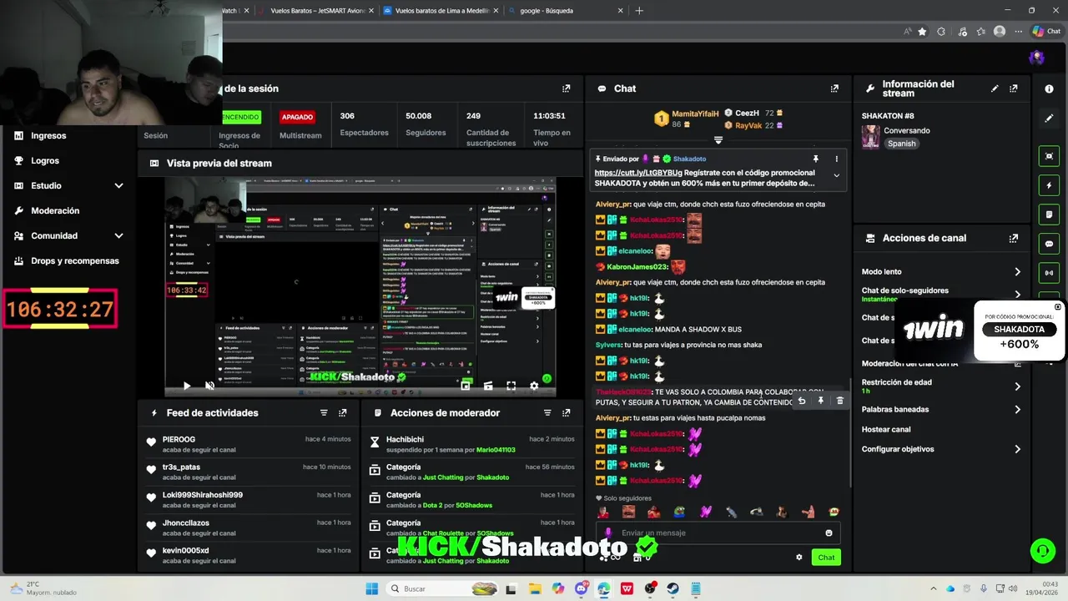This screenshot has width=1068, height=601.
Task: Switch to google - Búsqueda tab
Action: coord(565,11)
